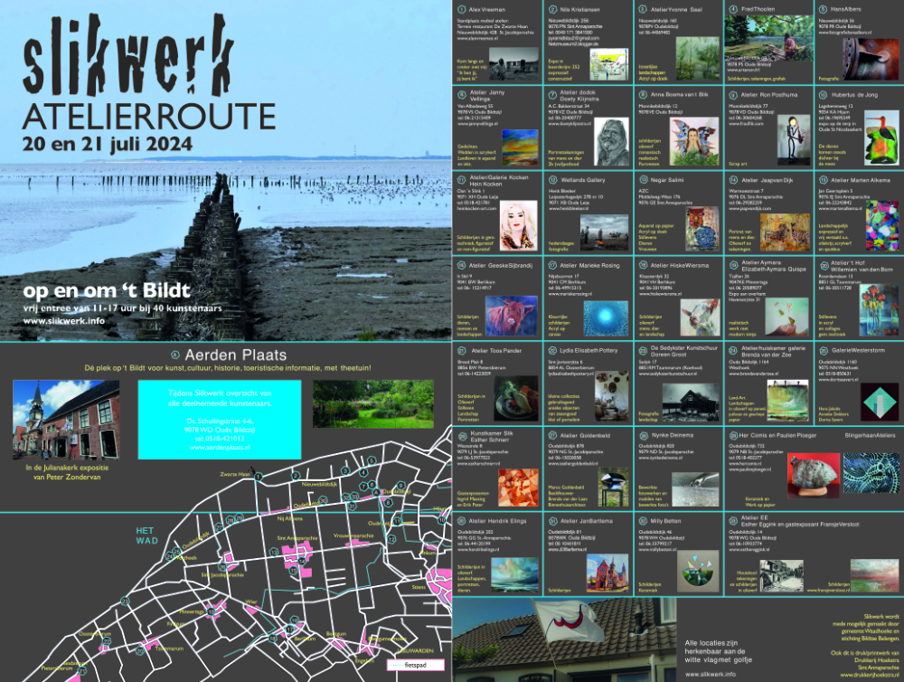This screenshot has width=904, height=682.
Task: Click the slikwerk title logo
Action: coord(128,55)
